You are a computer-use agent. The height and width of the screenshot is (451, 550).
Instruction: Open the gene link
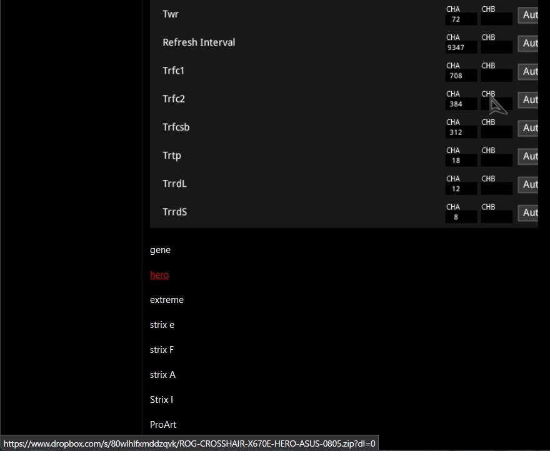click(x=160, y=250)
